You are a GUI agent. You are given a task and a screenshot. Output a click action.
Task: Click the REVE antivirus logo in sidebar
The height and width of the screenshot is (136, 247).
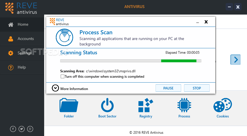coord(21,8)
